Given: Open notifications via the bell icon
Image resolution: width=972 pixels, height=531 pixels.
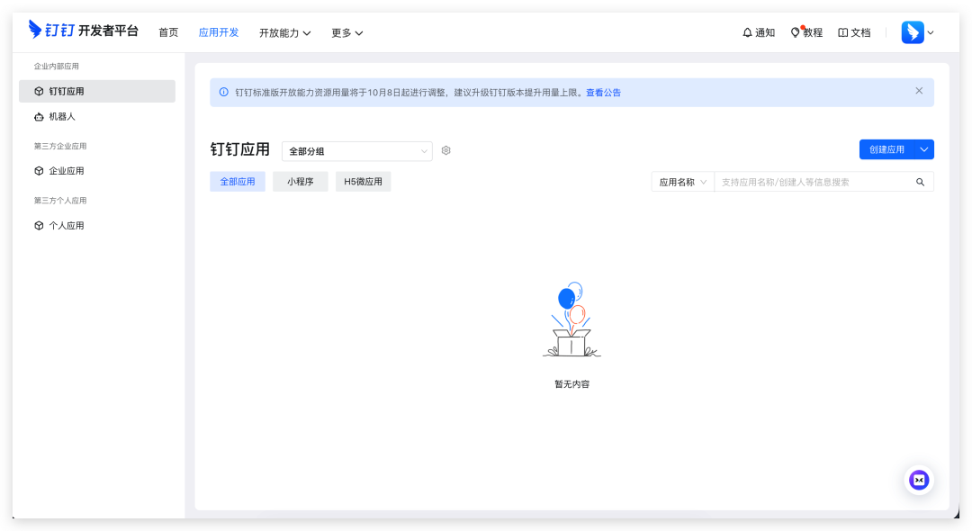Looking at the screenshot, I should pyautogui.click(x=747, y=32).
